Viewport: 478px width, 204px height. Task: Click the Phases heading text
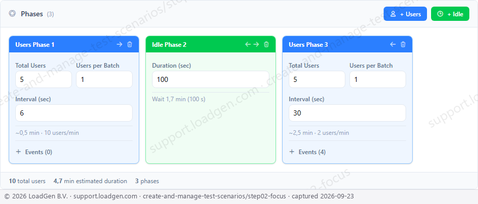(32, 14)
